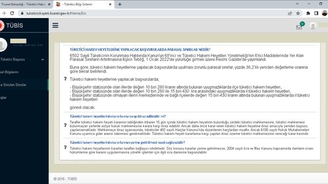
Task: Click the sidebar user avatar picture
Action: pyautogui.click(x=3, y=44)
